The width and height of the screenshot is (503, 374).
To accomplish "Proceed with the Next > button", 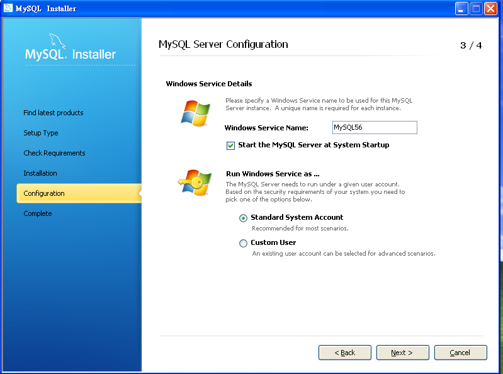I will [403, 353].
